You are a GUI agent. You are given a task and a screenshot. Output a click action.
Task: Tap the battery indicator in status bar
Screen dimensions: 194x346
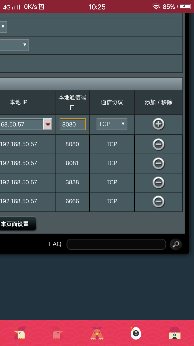[x=184, y=7]
